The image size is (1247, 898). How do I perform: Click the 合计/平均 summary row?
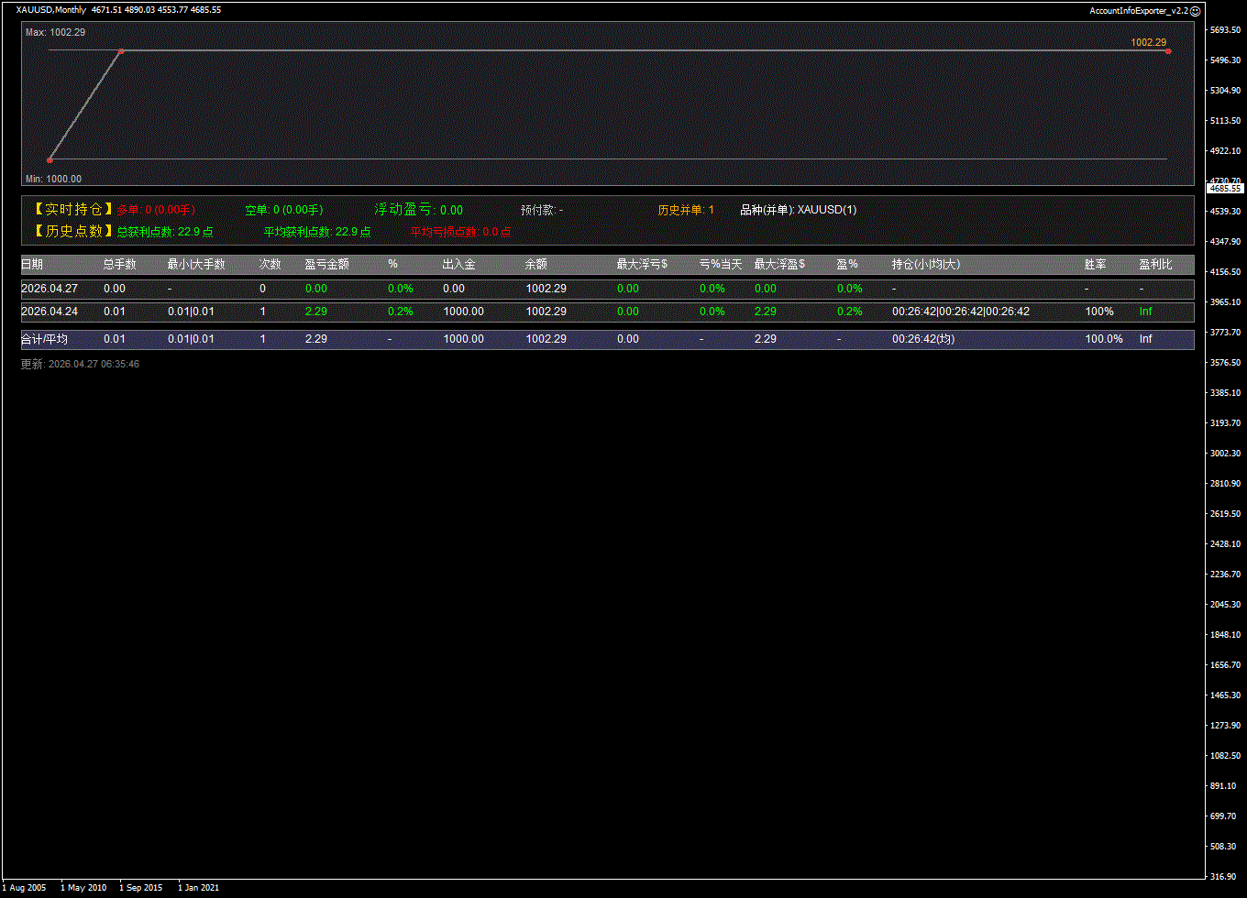pyautogui.click(x=44, y=339)
